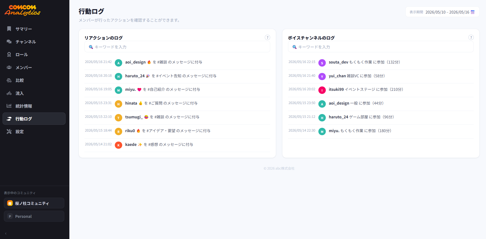Click the thumbs-up emoji on hinata reaction
This screenshot has height=239, width=486.
tap(141, 103)
